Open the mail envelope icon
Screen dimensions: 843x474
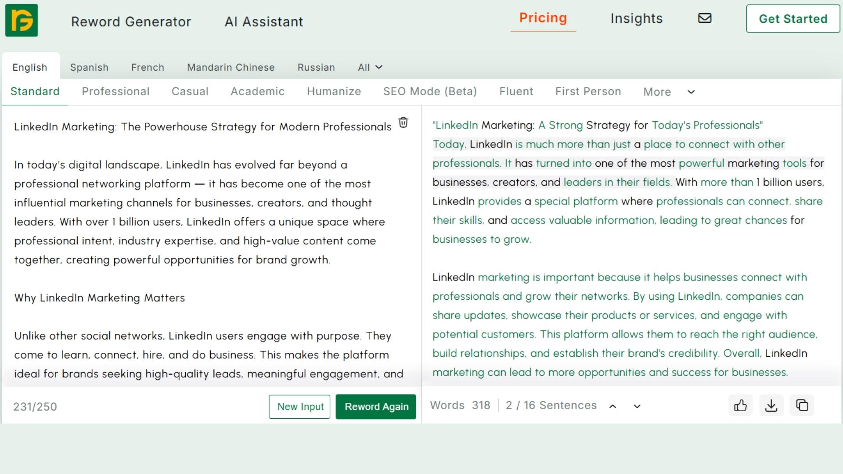705,18
